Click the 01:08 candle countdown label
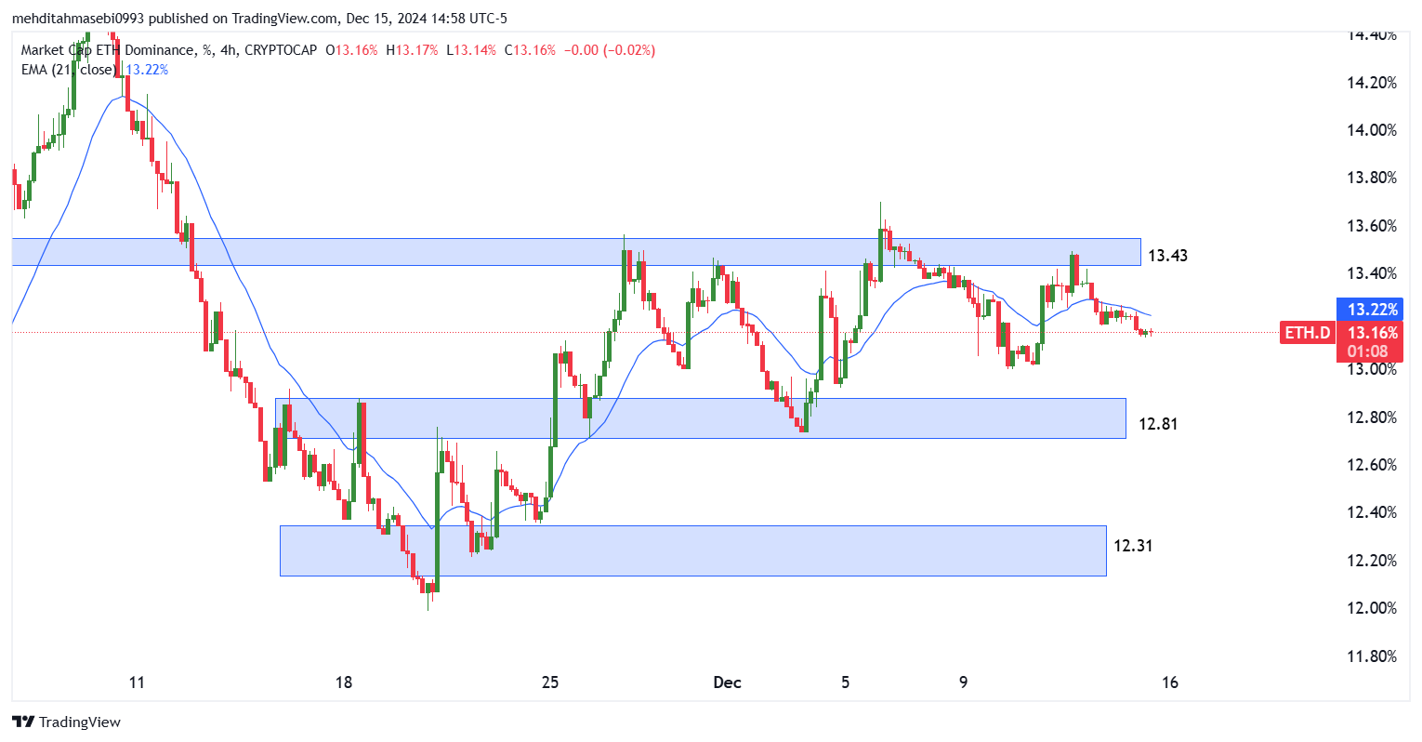Screen dimensions: 1422x742 (1368, 351)
